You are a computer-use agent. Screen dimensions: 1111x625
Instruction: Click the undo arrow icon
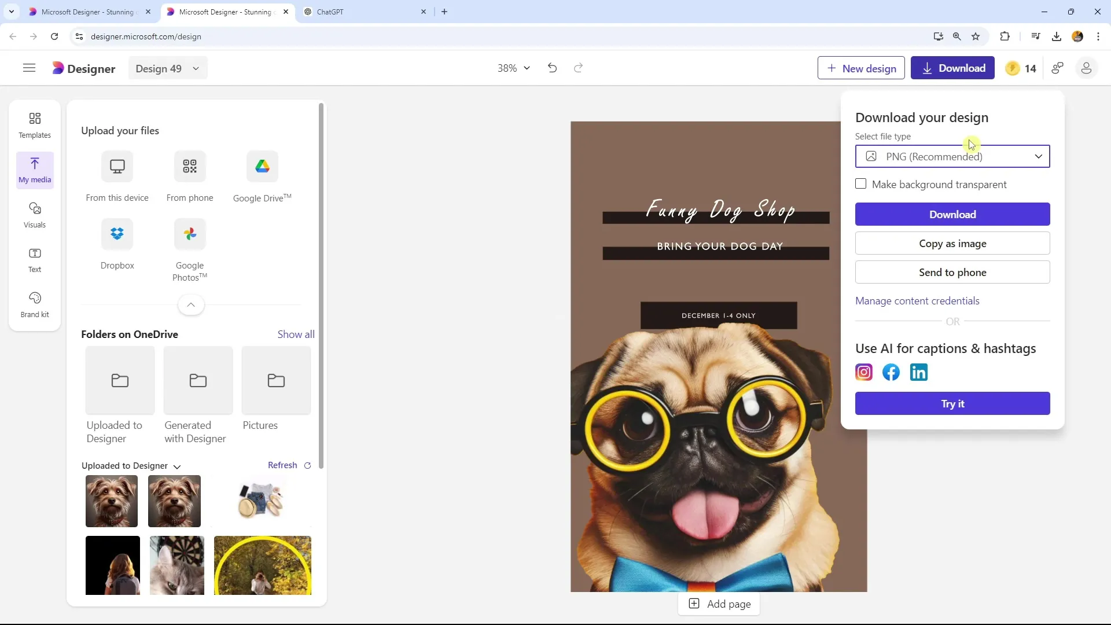pos(553,68)
